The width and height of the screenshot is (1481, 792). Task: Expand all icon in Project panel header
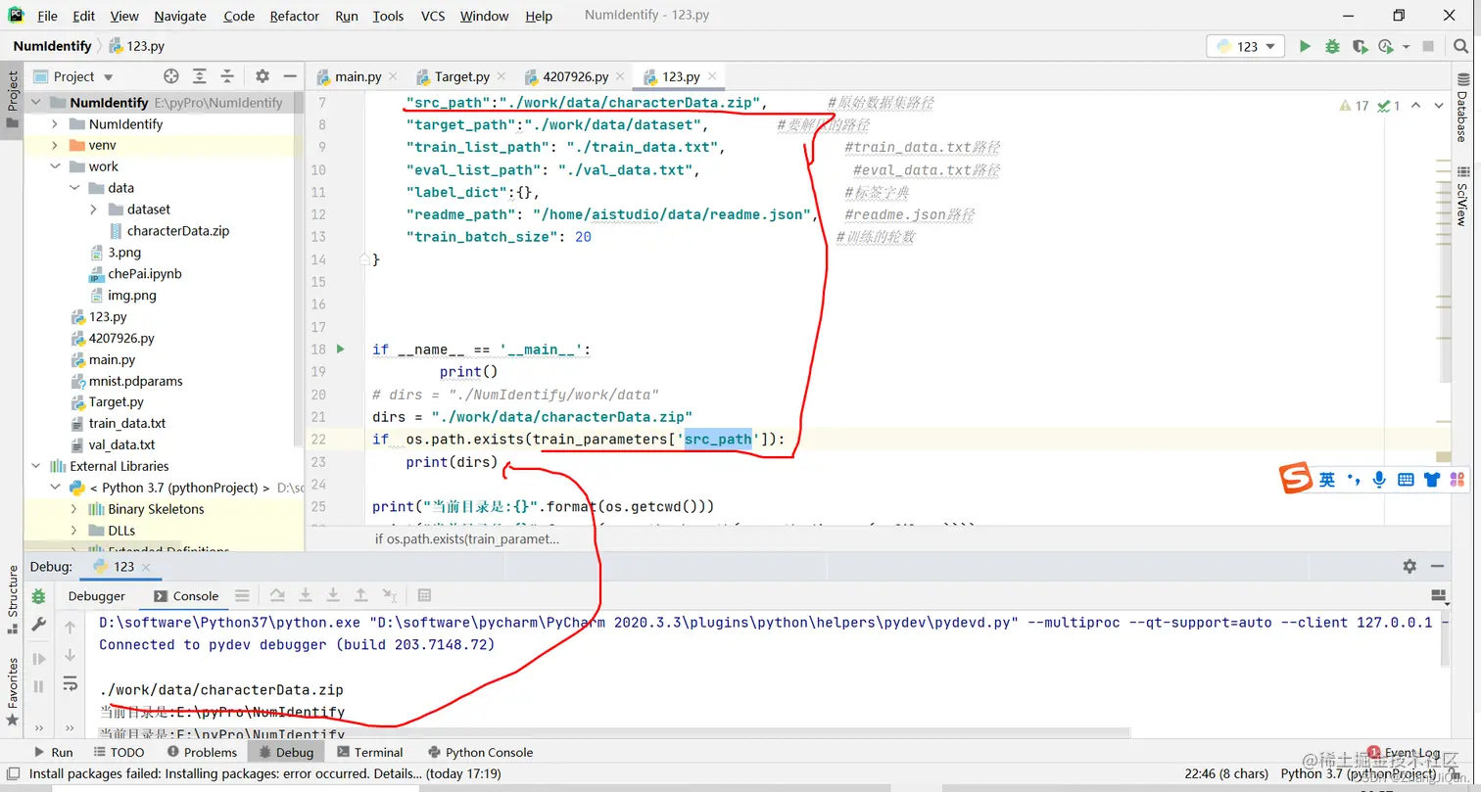click(200, 76)
